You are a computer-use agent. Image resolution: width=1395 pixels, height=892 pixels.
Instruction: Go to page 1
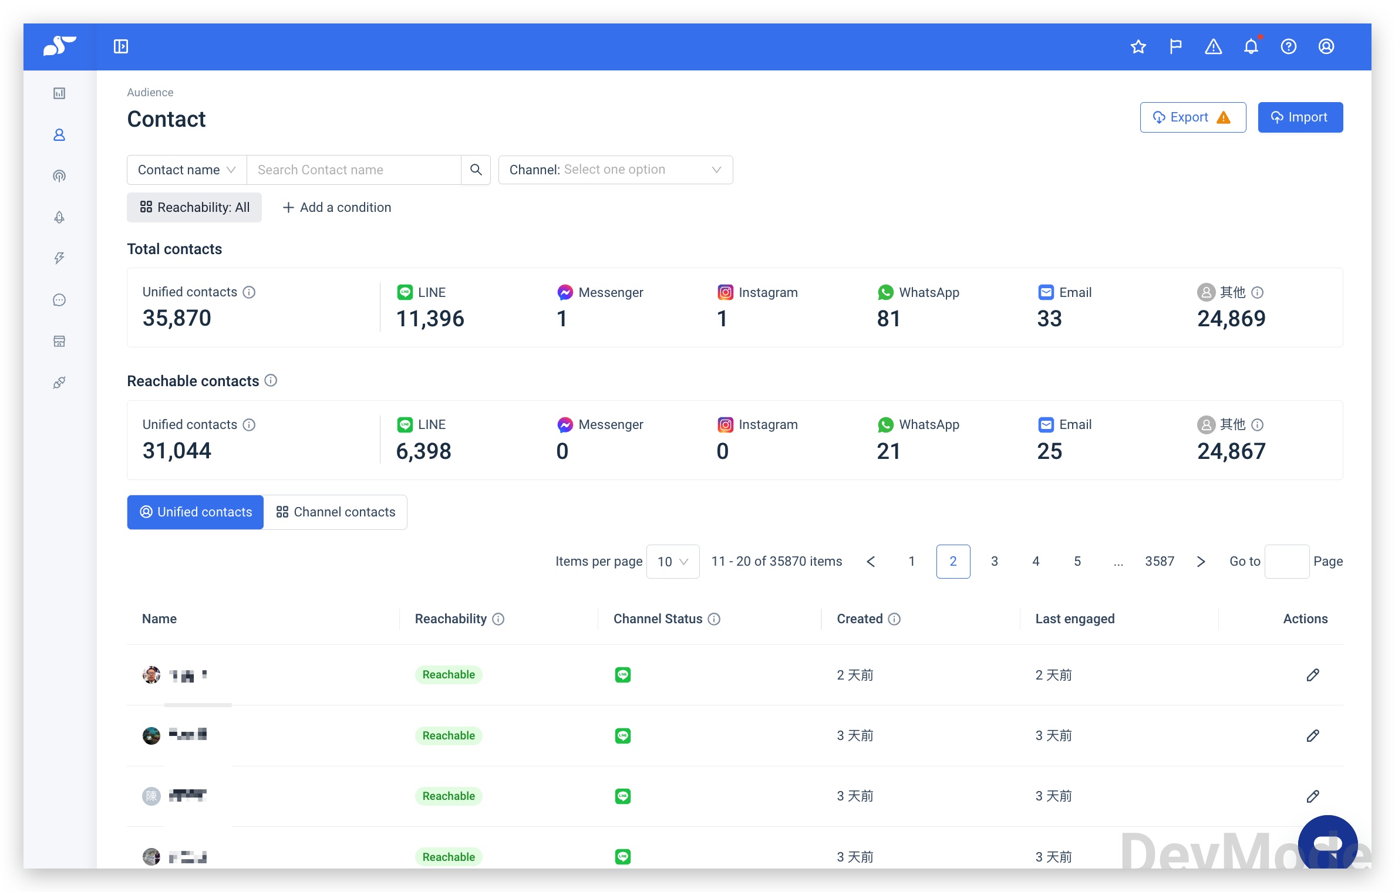pos(912,562)
